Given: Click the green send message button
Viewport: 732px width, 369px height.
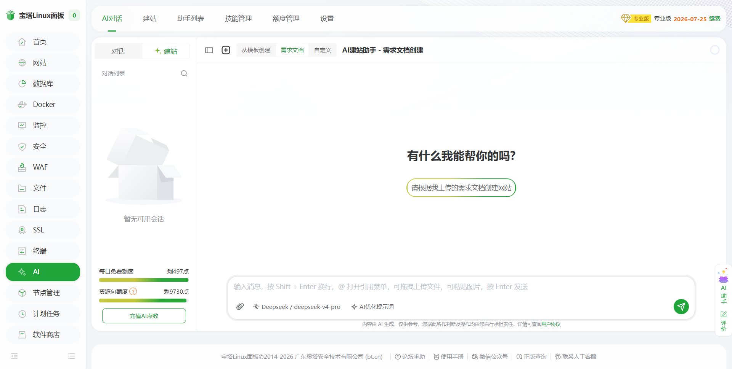Looking at the screenshot, I should tap(681, 307).
